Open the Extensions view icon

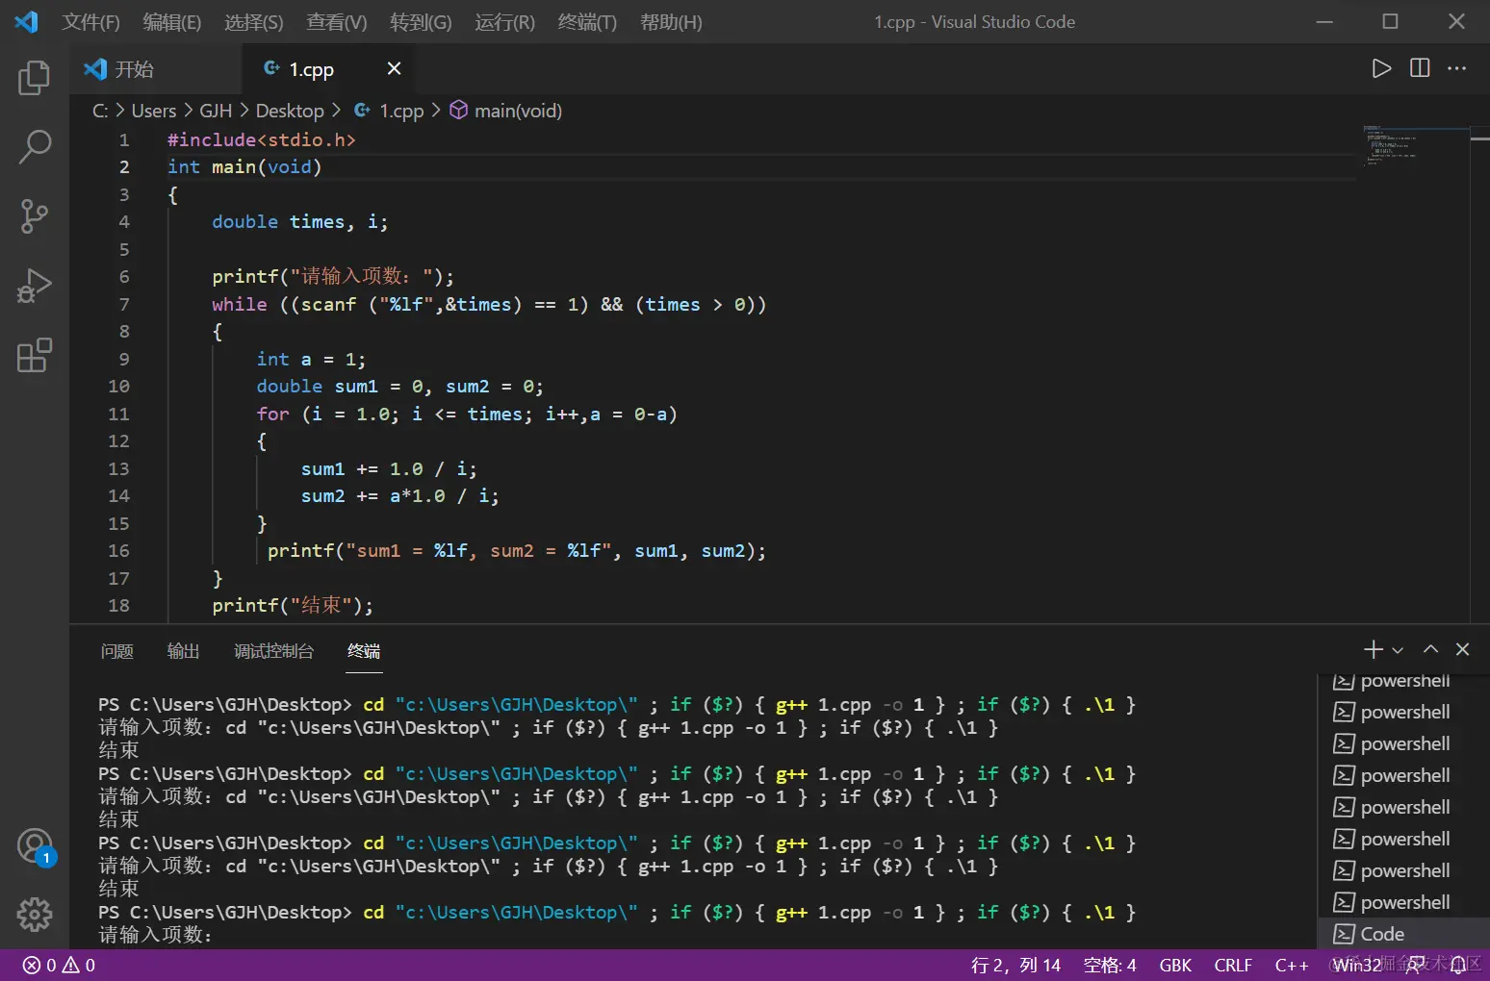[34, 355]
